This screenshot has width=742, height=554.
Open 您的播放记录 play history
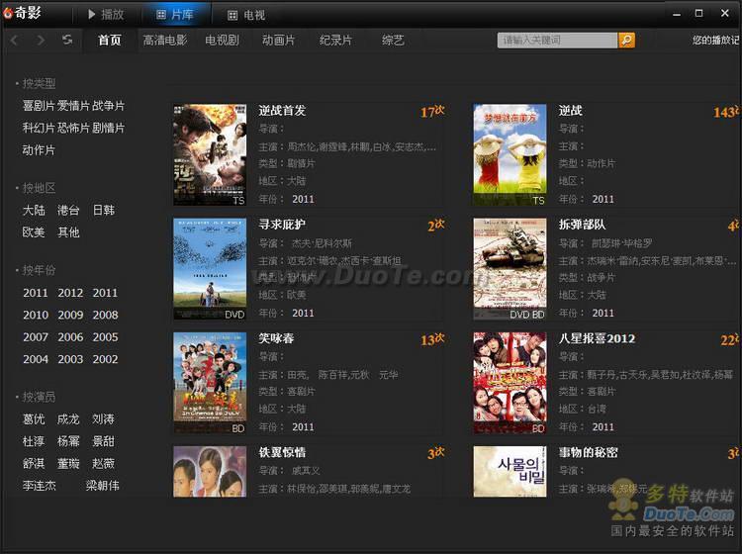coord(716,41)
